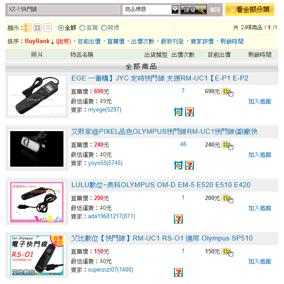The image size is (284, 284).
Task: Select the 全部 radio button
Action: (x=61, y=28)
